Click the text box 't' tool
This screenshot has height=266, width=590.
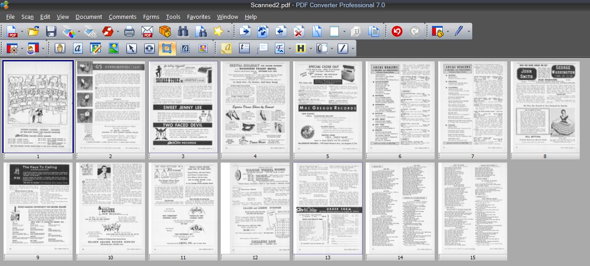click(244, 48)
